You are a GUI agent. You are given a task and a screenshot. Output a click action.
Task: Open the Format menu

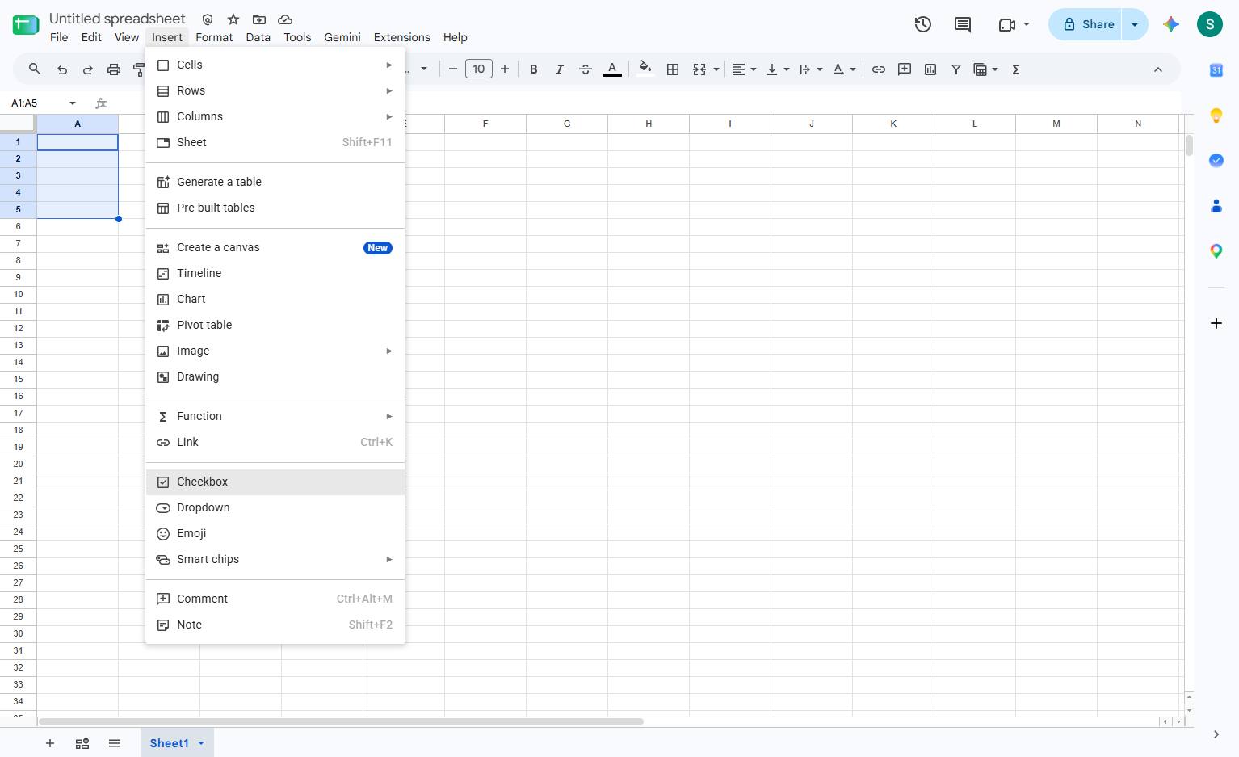(x=214, y=37)
